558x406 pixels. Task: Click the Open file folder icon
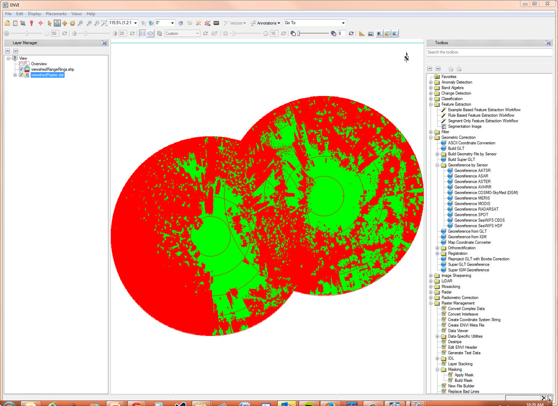[7, 23]
